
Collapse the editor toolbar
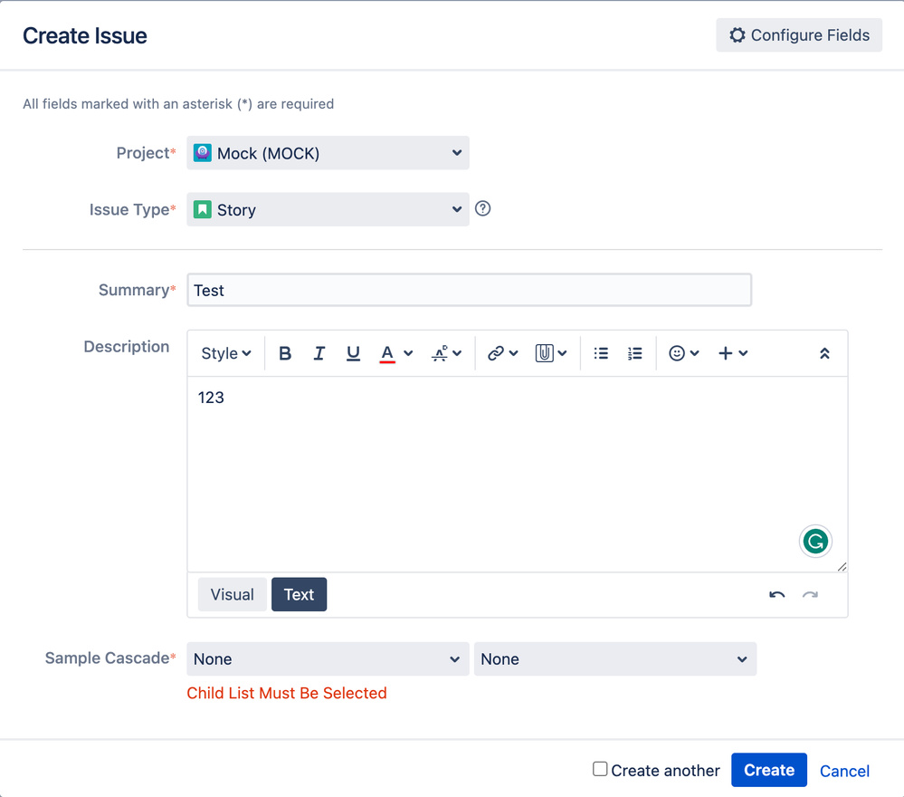click(824, 353)
